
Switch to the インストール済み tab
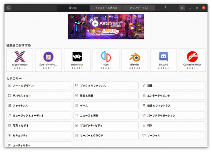(x=106, y=8)
